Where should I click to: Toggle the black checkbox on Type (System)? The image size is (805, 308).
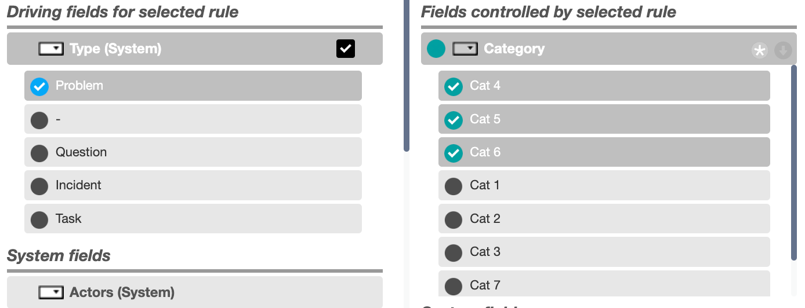click(x=346, y=49)
